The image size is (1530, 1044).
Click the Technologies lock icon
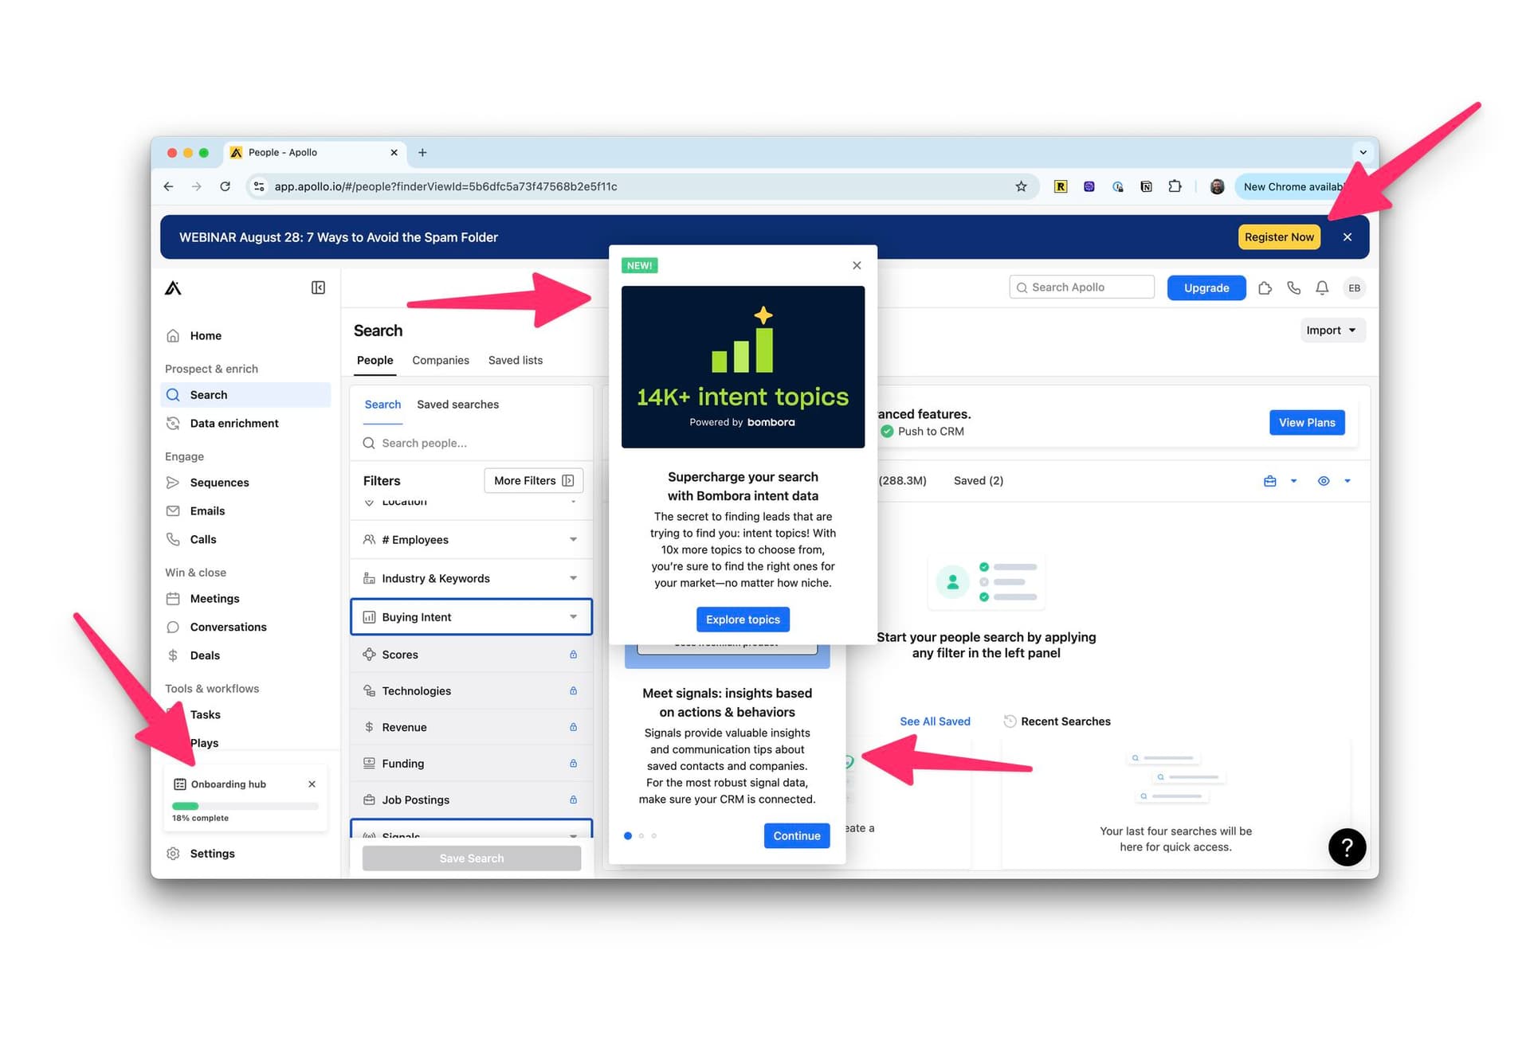(x=573, y=690)
